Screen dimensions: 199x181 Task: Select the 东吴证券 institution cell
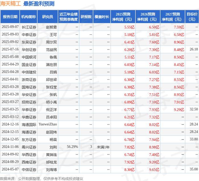pyautogui.click(x=29, y=42)
